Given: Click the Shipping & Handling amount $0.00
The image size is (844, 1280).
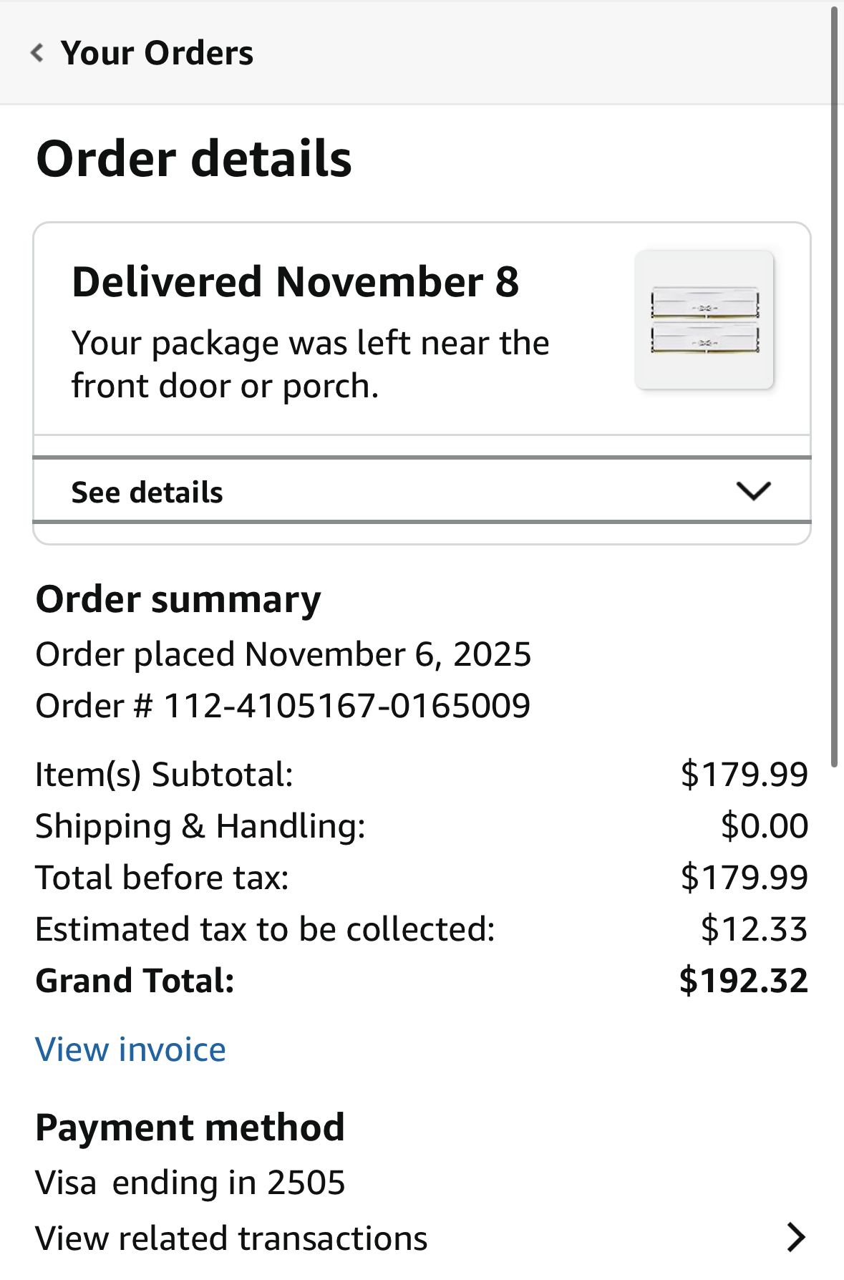Looking at the screenshot, I should [x=764, y=825].
